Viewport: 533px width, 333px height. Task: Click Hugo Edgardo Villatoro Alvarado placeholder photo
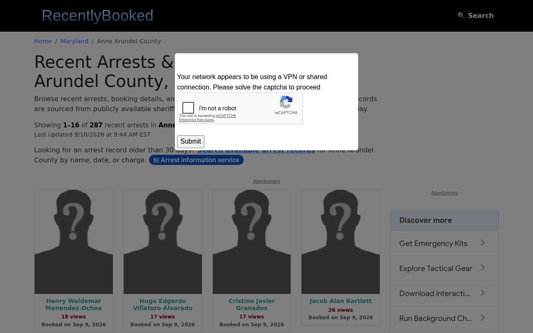(163, 242)
